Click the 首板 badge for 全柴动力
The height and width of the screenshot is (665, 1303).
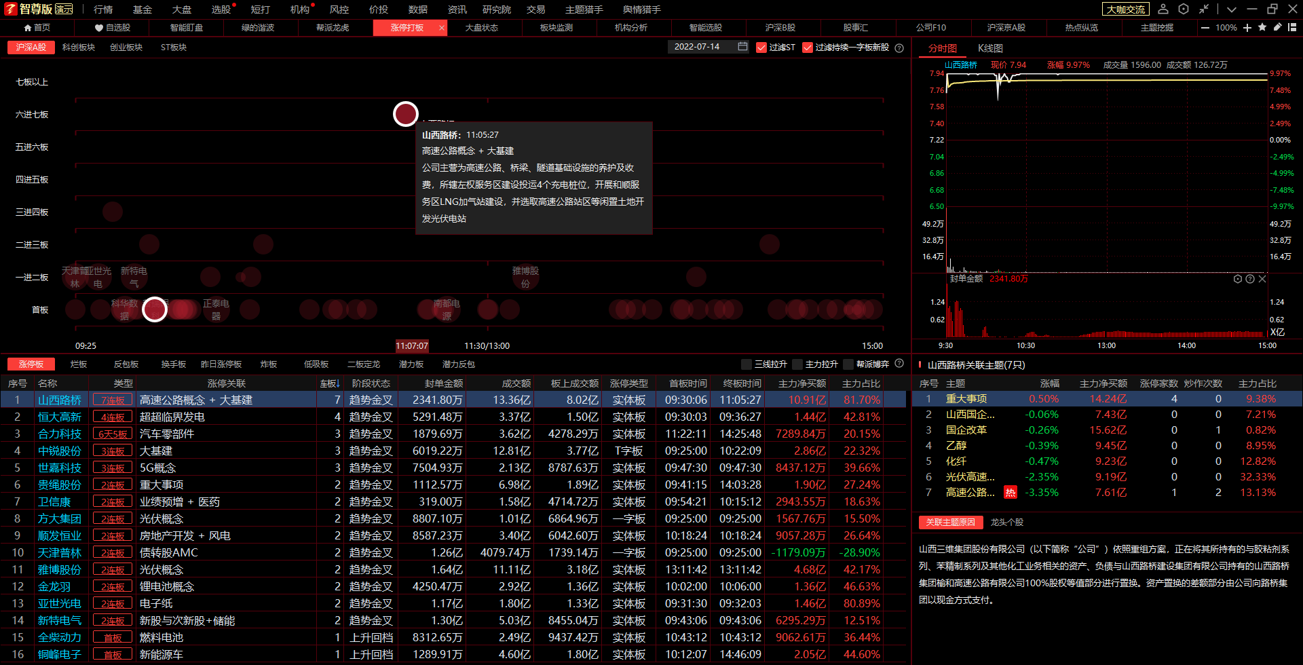113,638
